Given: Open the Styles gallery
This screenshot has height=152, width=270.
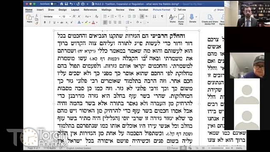Looking at the screenshot, I should click(173, 19).
